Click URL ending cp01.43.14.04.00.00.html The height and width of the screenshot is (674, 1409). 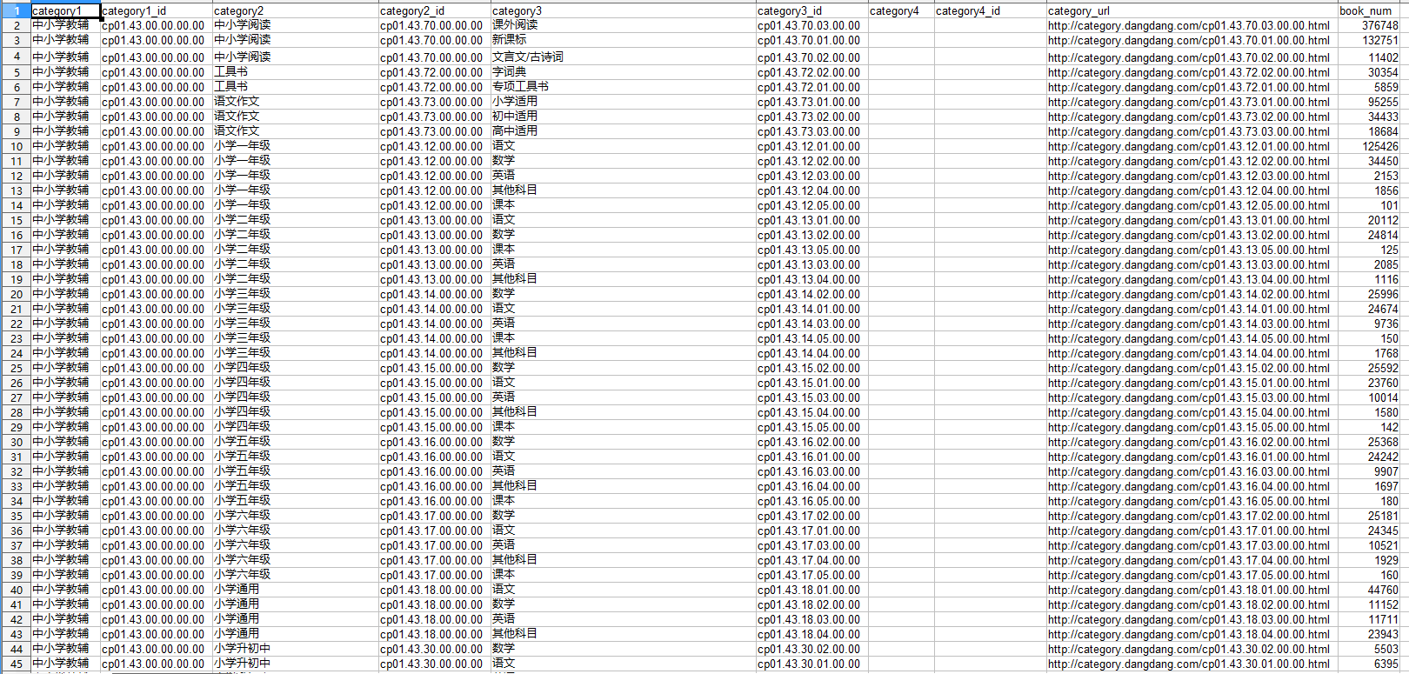pyautogui.click(x=1192, y=353)
